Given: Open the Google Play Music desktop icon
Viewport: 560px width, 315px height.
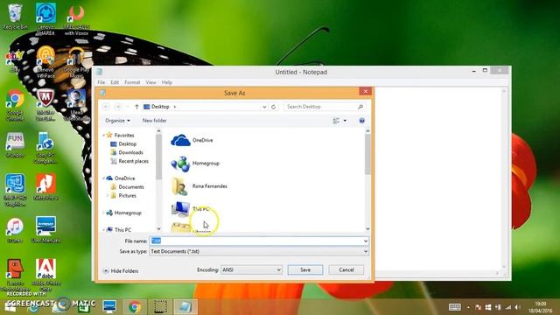Looking at the screenshot, I should click(x=76, y=62).
